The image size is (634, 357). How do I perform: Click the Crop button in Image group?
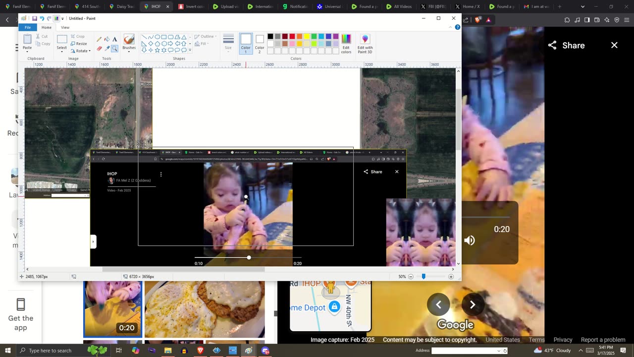click(77, 36)
